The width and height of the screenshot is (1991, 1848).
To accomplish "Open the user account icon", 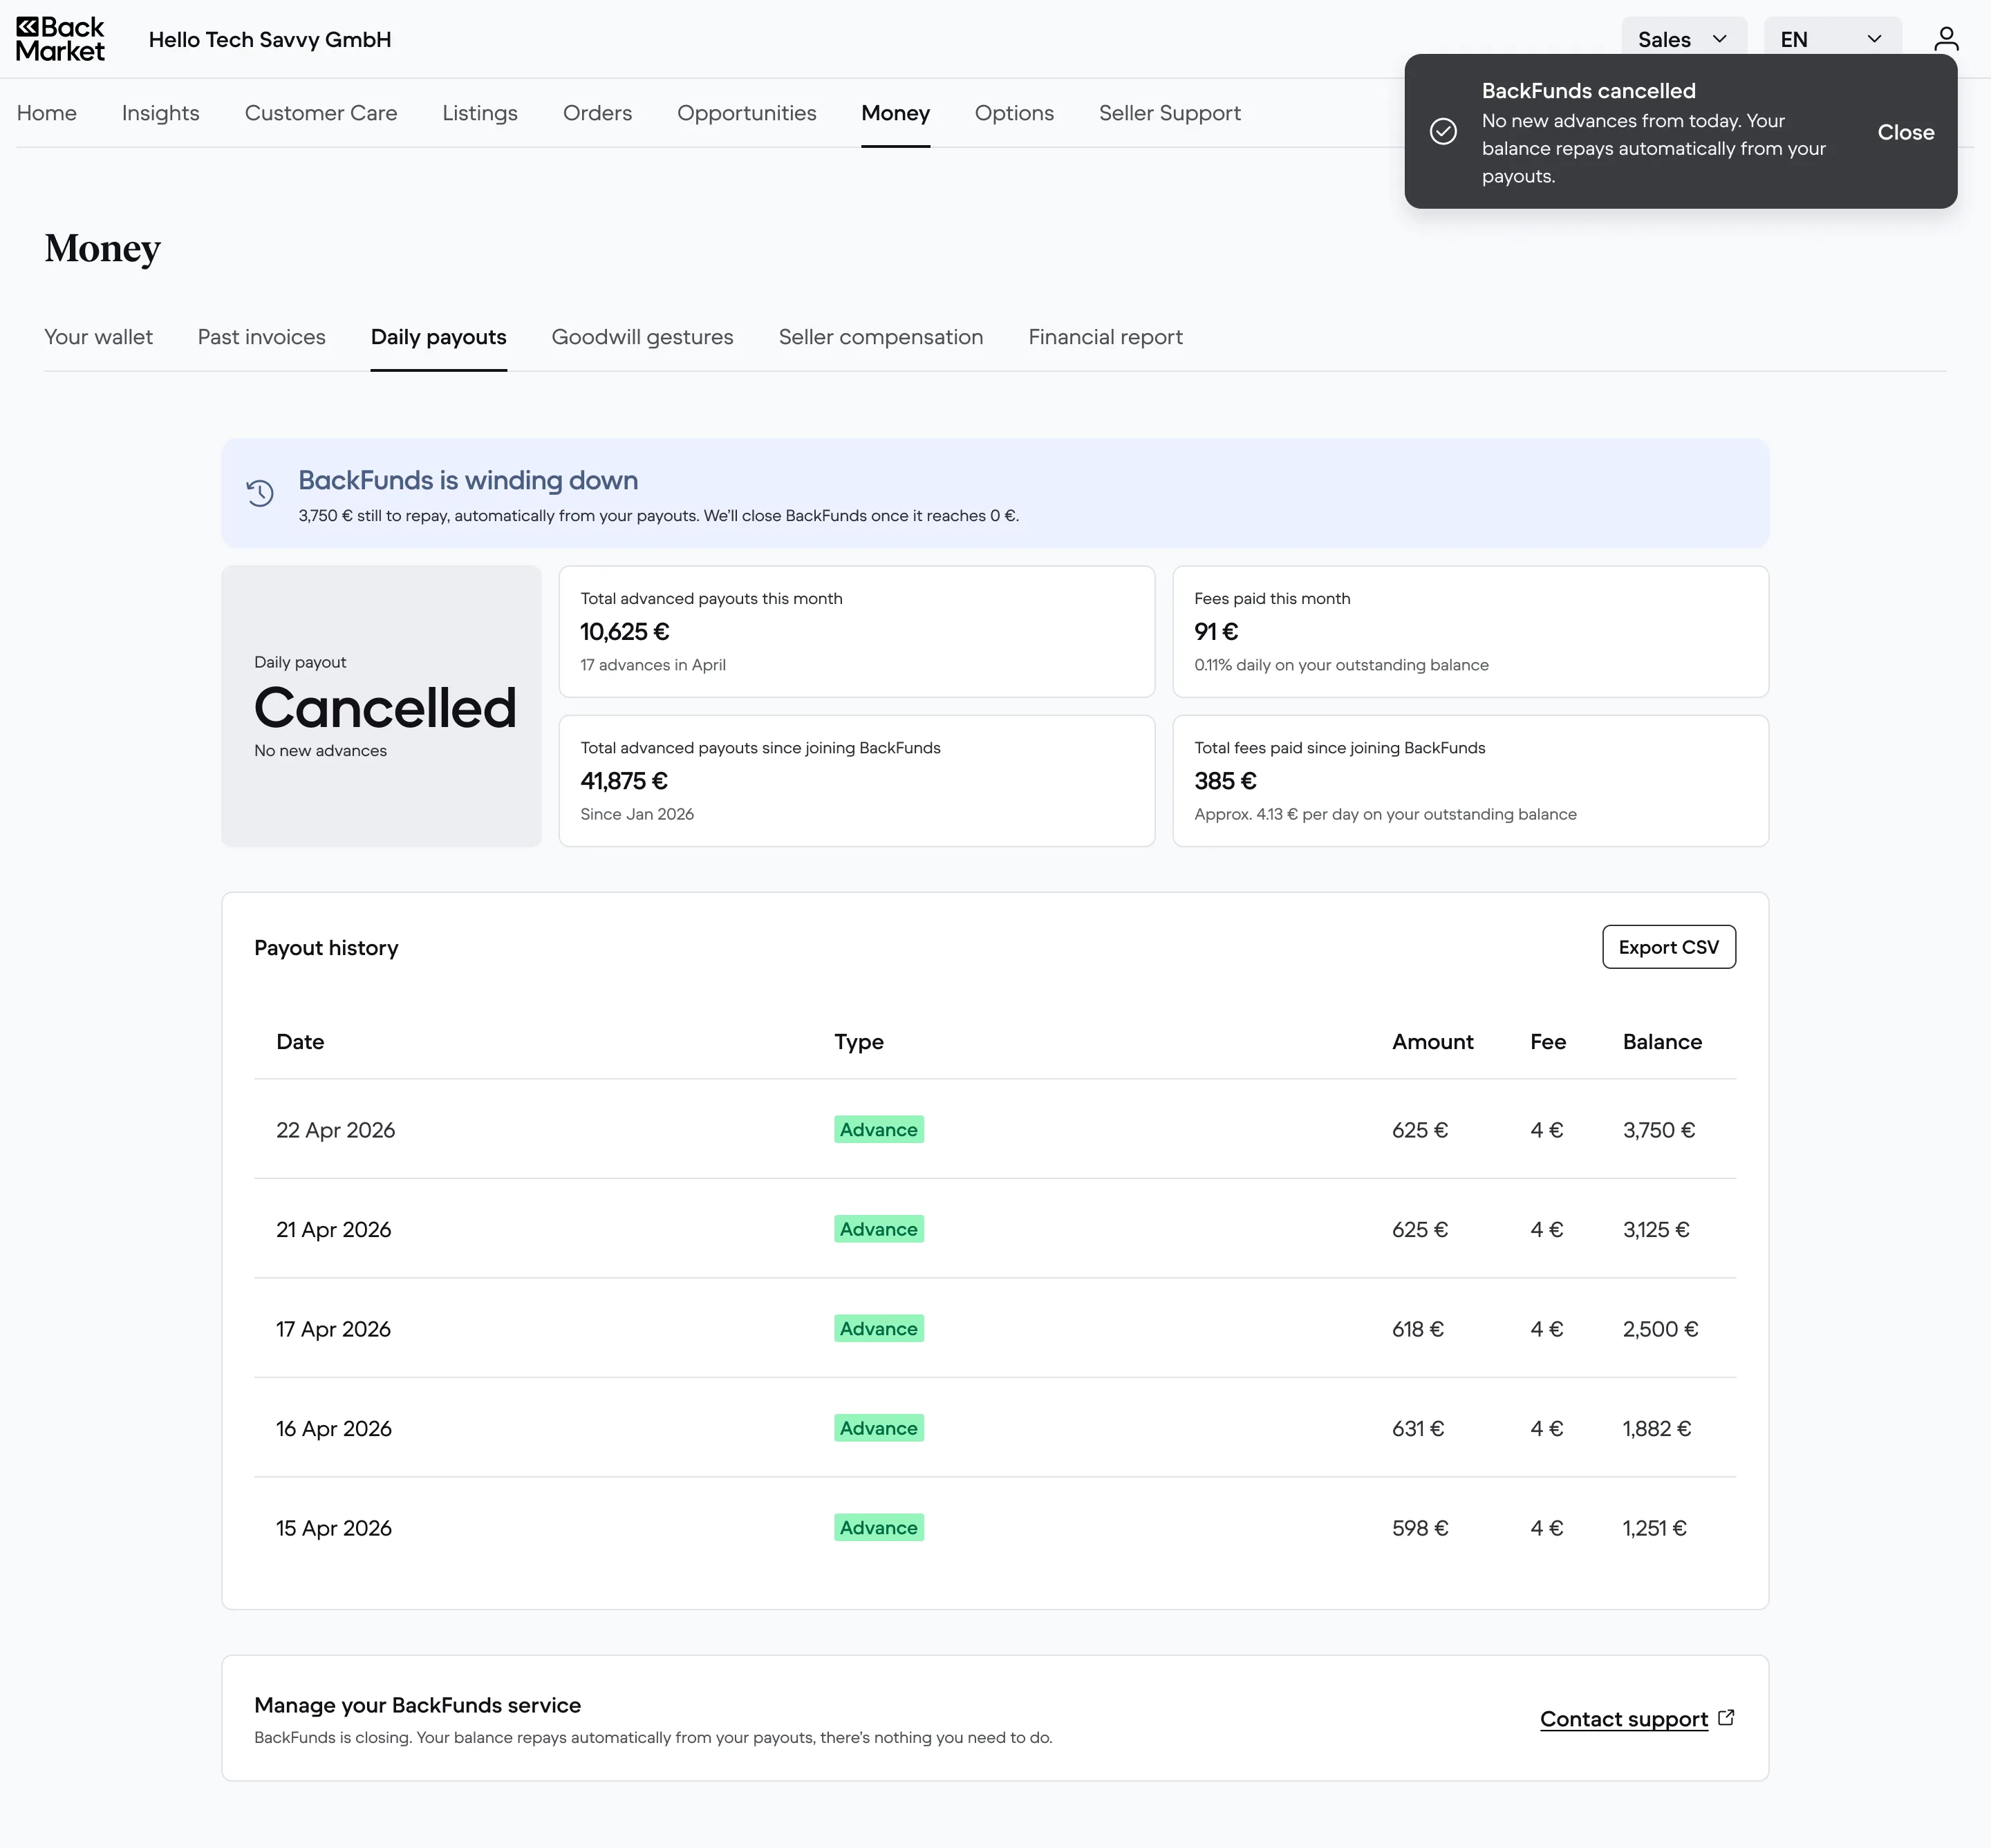I will pos(1946,39).
